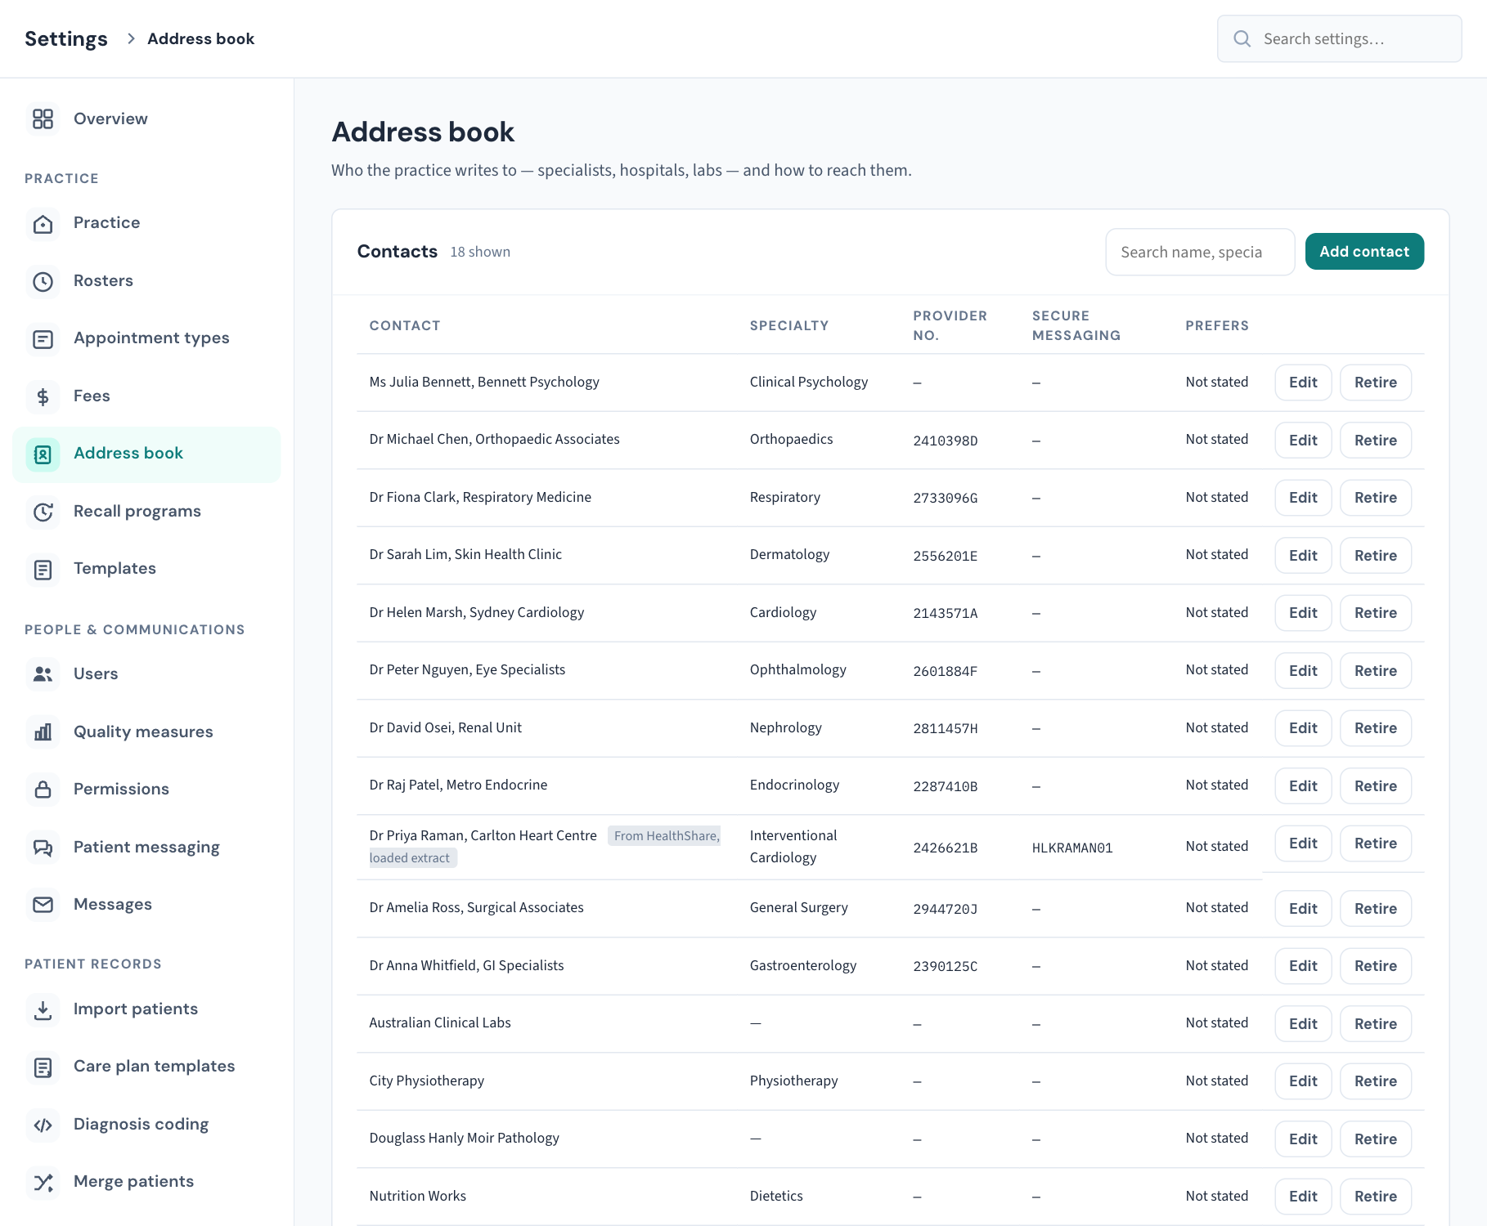Click secure messaging ID HLKRAMAN01
1487x1226 pixels.
click(1072, 848)
